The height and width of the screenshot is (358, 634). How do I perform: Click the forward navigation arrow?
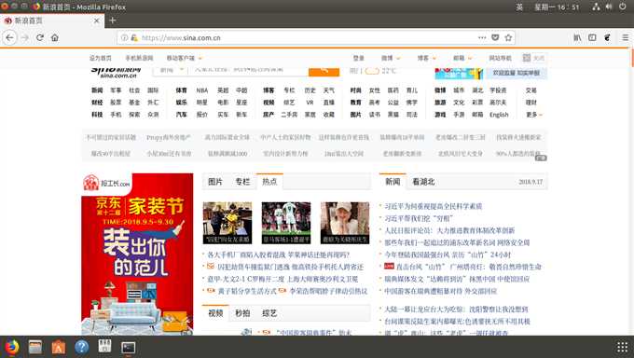25,37
